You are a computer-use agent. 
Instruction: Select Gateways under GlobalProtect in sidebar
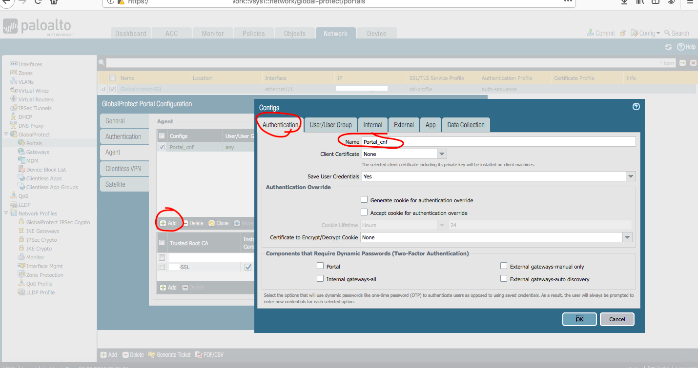[38, 152]
